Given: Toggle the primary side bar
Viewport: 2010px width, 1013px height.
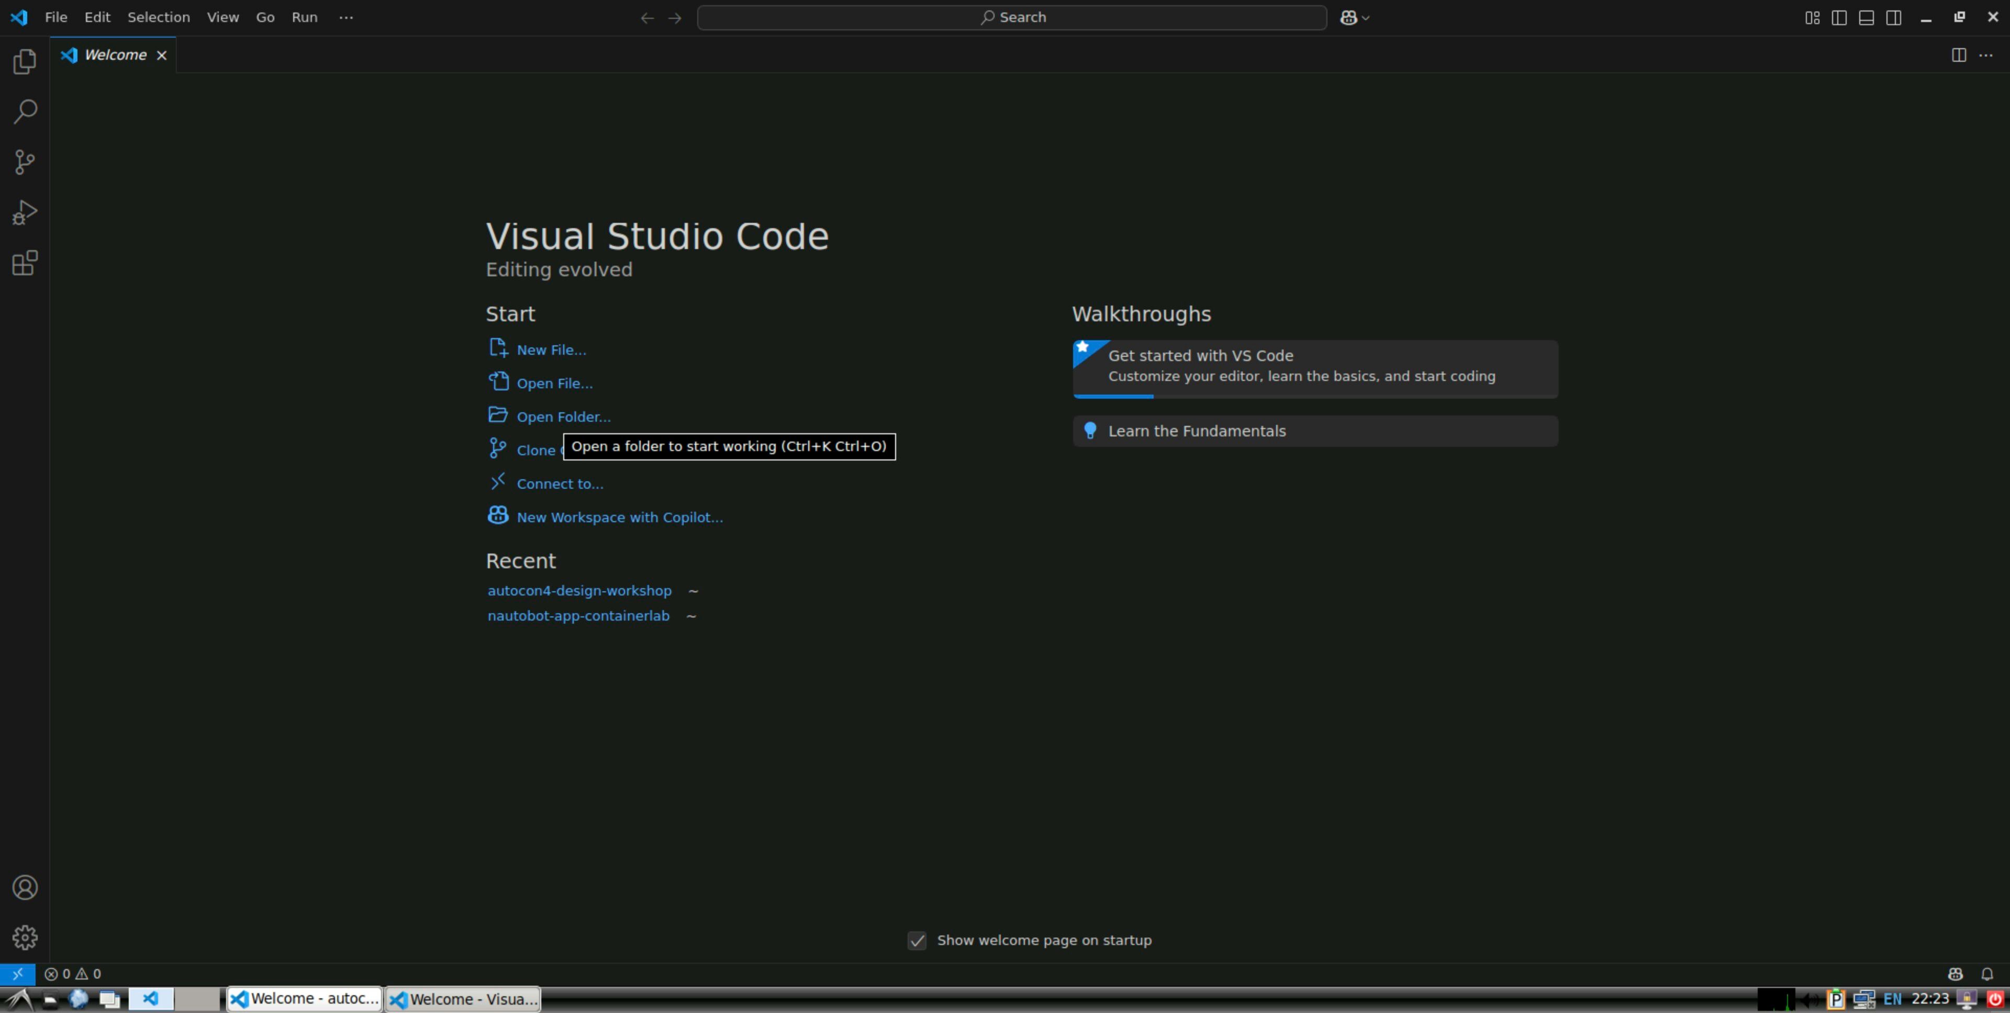Looking at the screenshot, I should pyautogui.click(x=1839, y=17).
